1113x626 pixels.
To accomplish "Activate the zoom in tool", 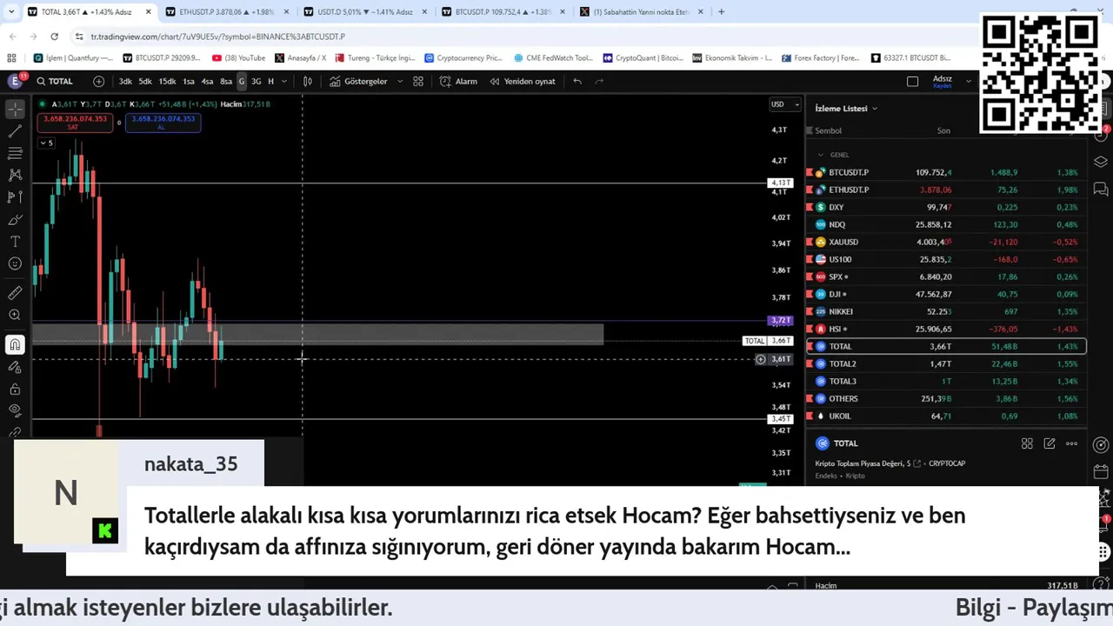I will [15, 315].
